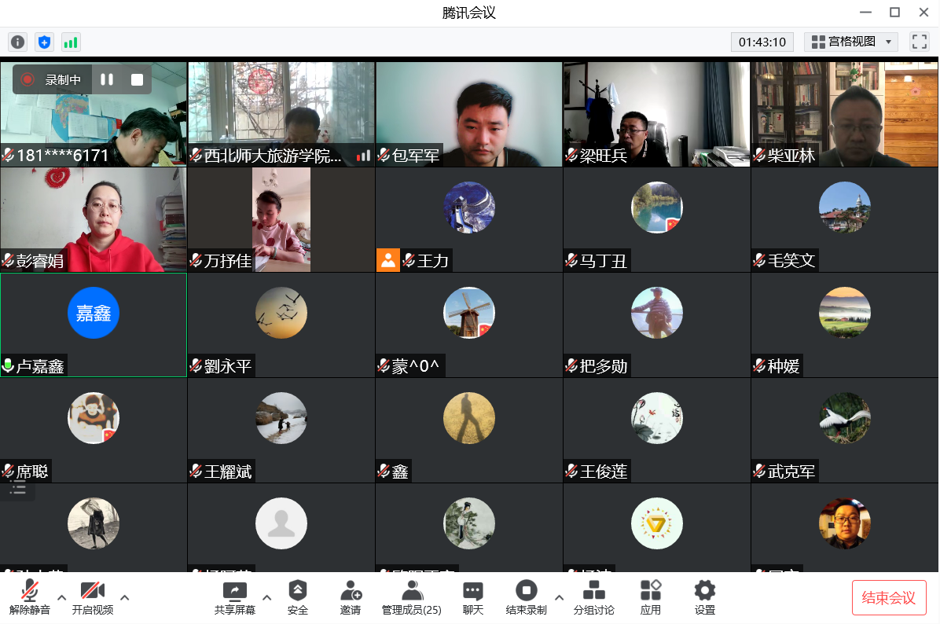Check green network signal status icon
The width and height of the screenshot is (940, 624).
pyautogui.click(x=71, y=42)
